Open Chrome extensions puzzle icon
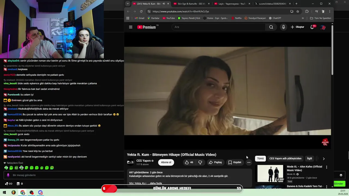This screenshot has height=196, width=349. point(307,11)
